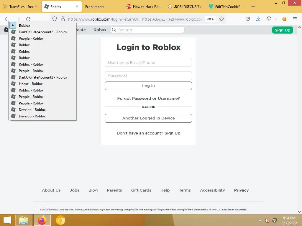
Task: Open the Windows Start menu
Action: click(7, 220)
